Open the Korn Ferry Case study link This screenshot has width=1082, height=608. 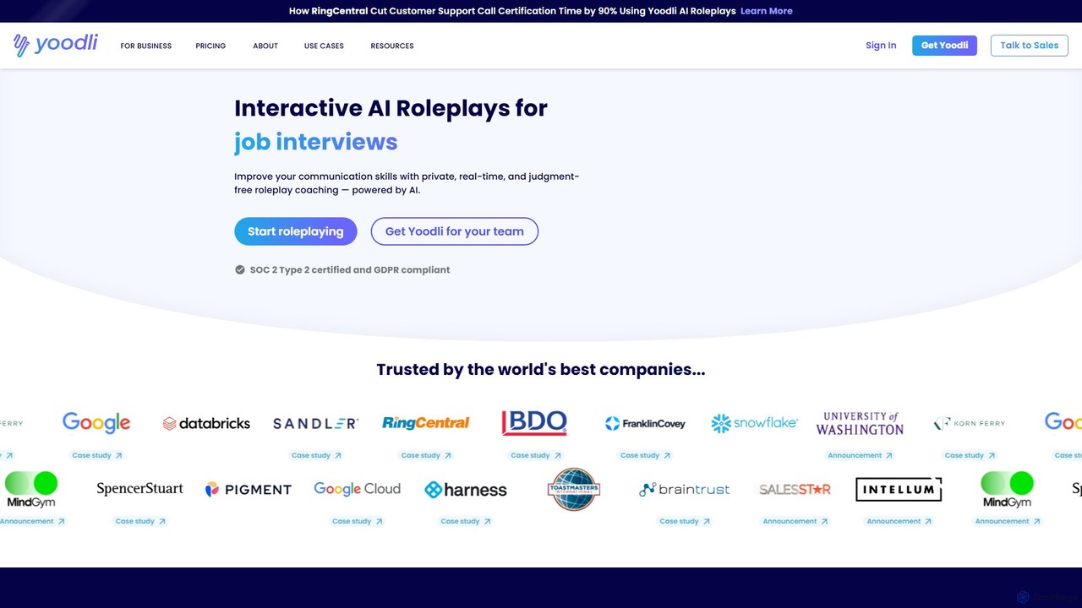[970, 455]
